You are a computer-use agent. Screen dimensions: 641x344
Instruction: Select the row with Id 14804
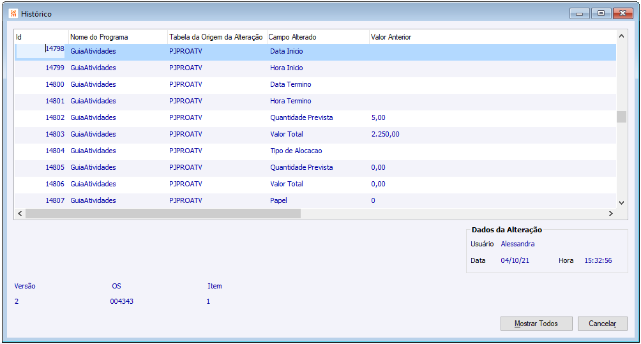315,151
